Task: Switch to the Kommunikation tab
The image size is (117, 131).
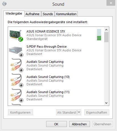Action: pyautogui.click(x=66, y=14)
